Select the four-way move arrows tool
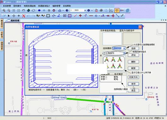167x120 pixels. (14, 16)
